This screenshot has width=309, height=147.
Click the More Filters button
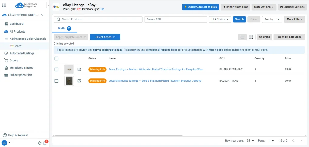pos(294,19)
